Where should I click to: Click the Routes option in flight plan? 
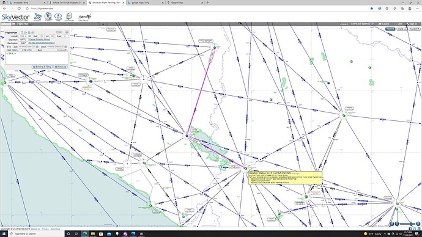point(62,50)
